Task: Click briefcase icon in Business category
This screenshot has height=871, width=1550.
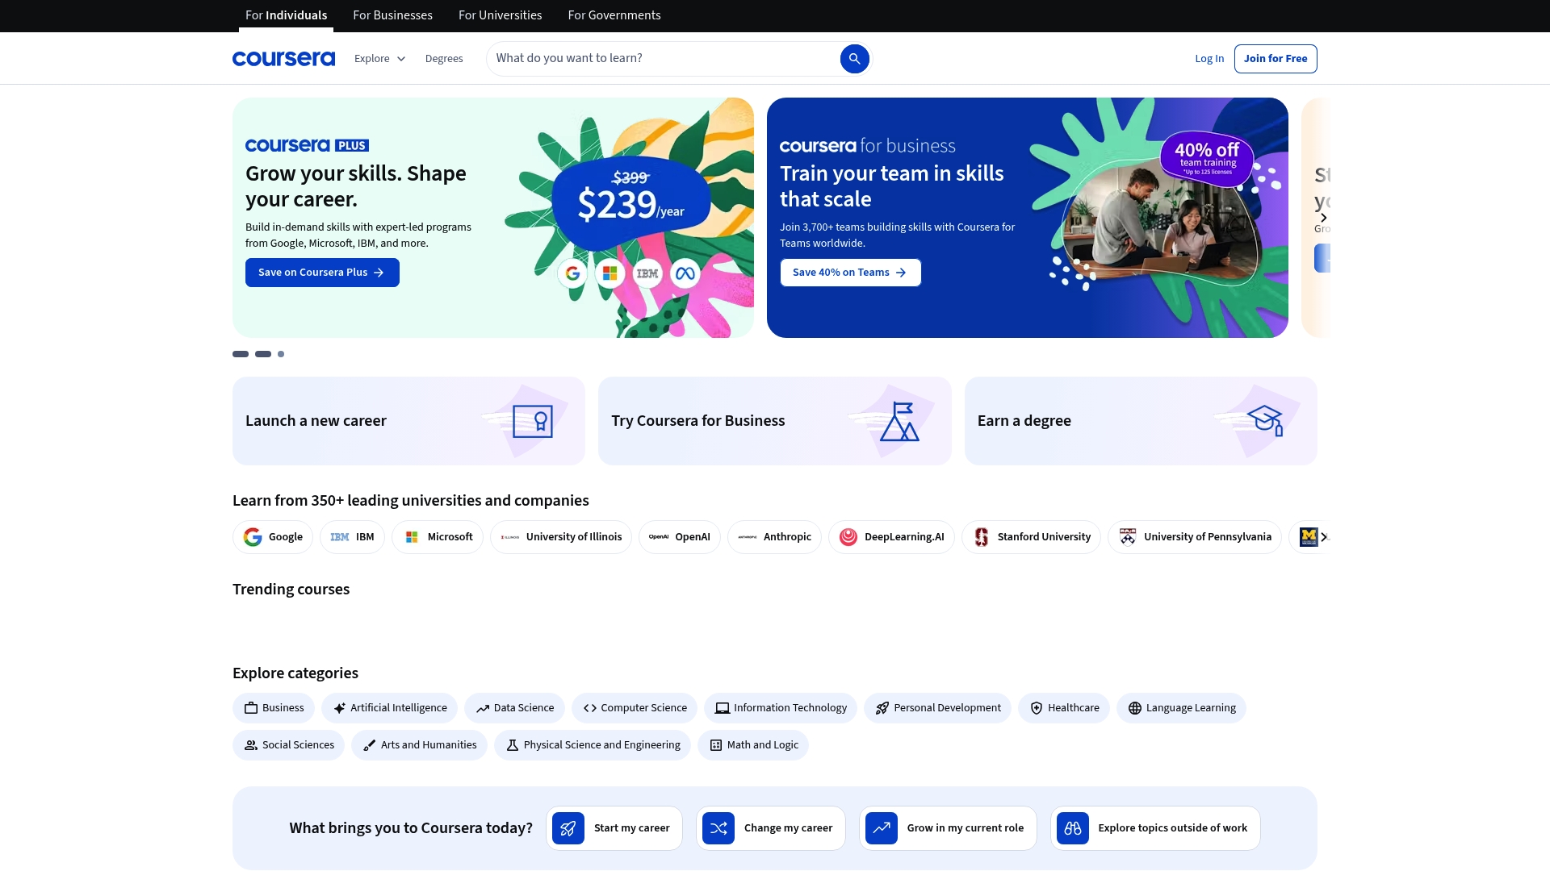Action: pos(251,708)
